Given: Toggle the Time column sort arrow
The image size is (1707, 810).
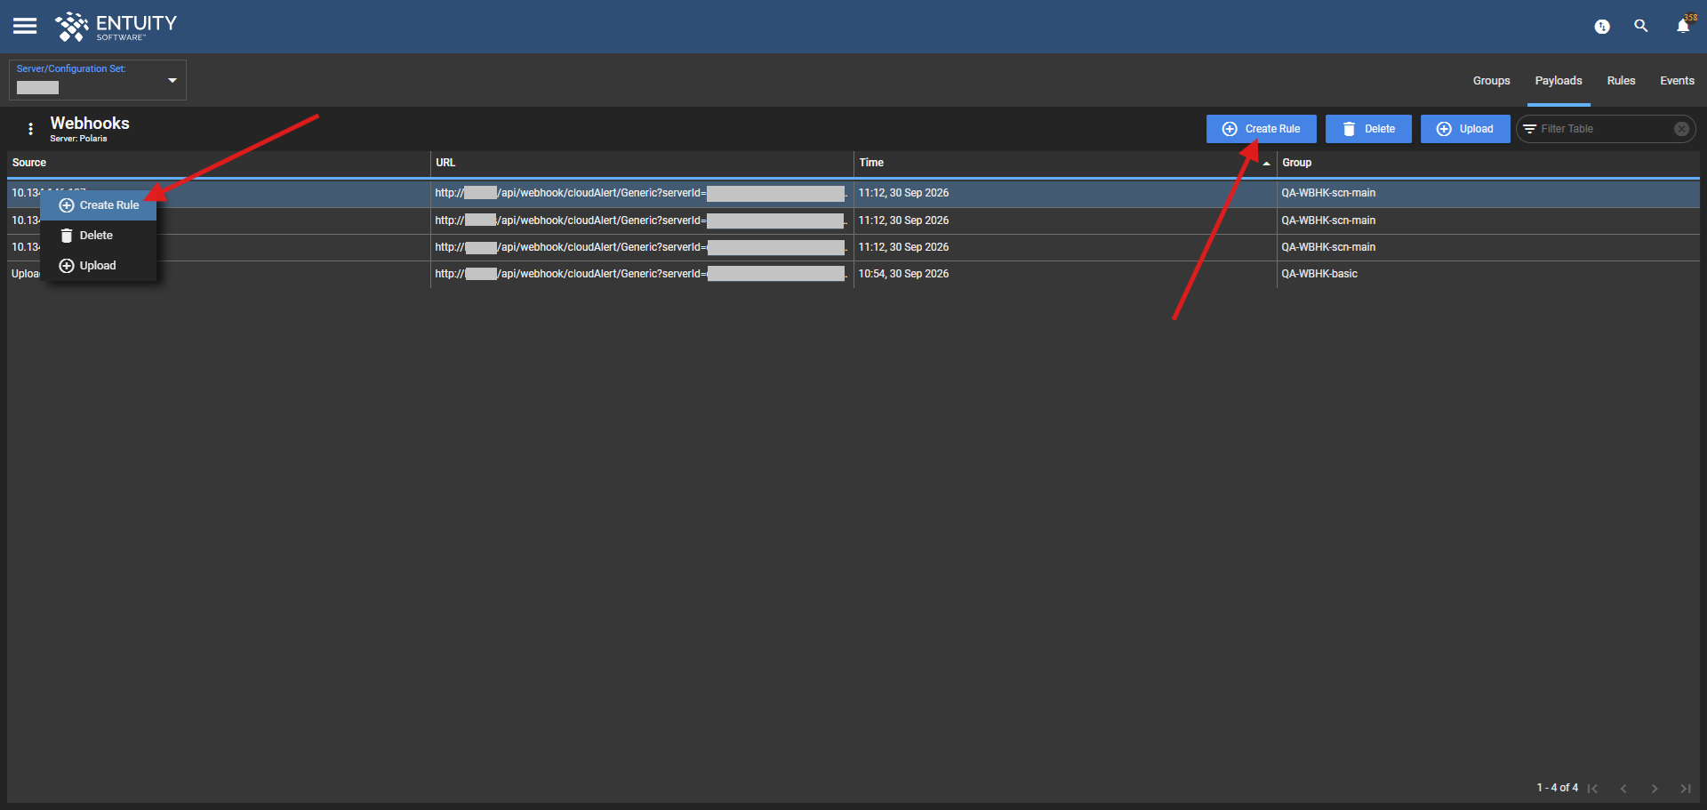Looking at the screenshot, I should tap(1266, 164).
